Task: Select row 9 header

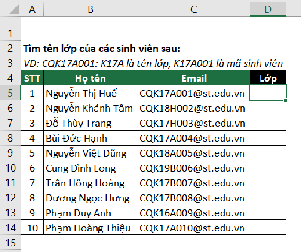Action: click(10, 153)
